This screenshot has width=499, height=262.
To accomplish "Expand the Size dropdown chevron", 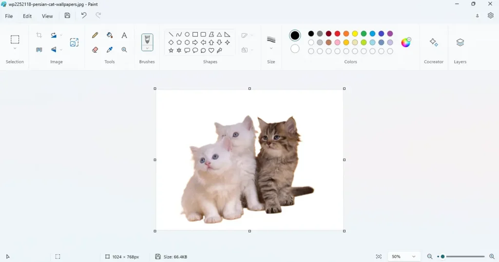I will (271, 48).
